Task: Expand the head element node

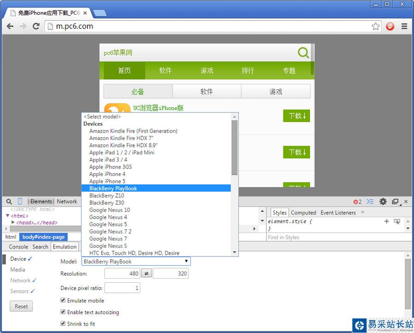Action: coord(13,222)
